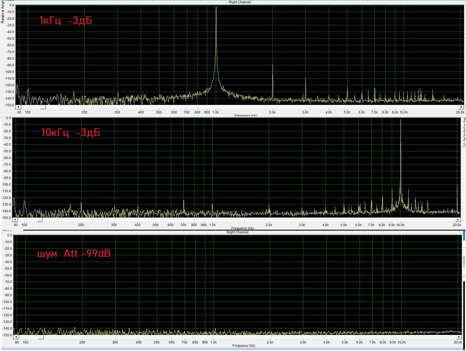Click the Relative Amplitude axis label
Screen dimensions: 466x351
tap(3, 12)
